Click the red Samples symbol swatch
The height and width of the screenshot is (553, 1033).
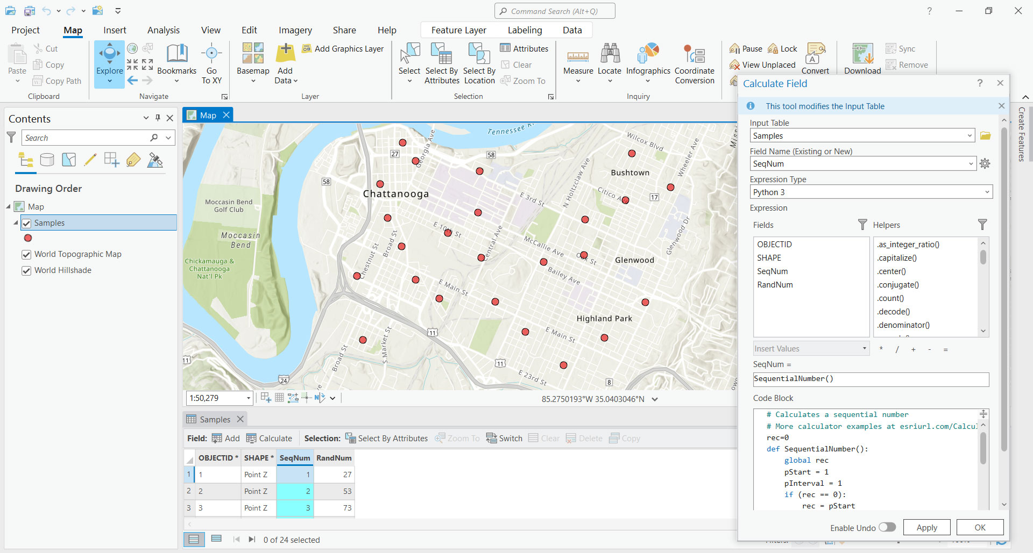pyautogui.click(x=28, y=238)
